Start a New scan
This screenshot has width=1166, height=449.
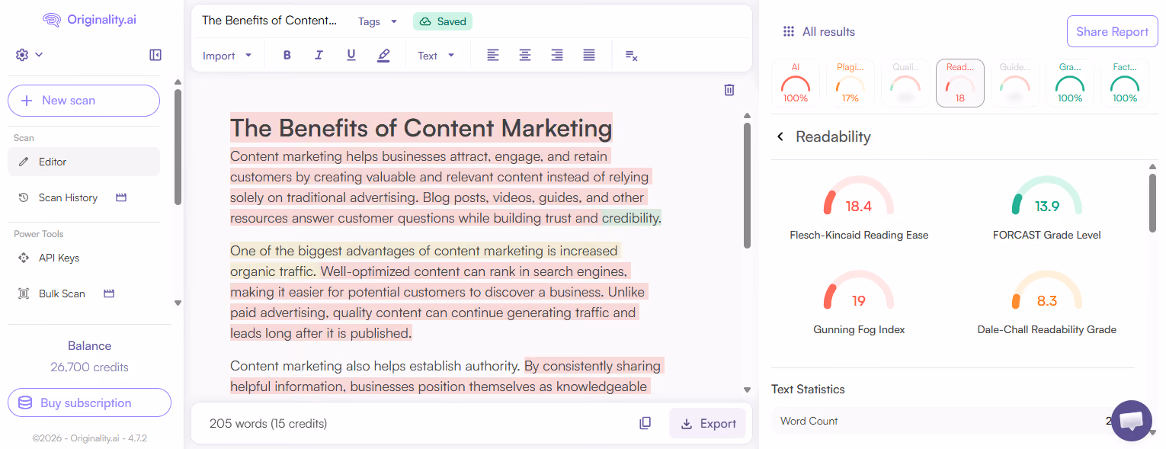[x=84, y=101]
